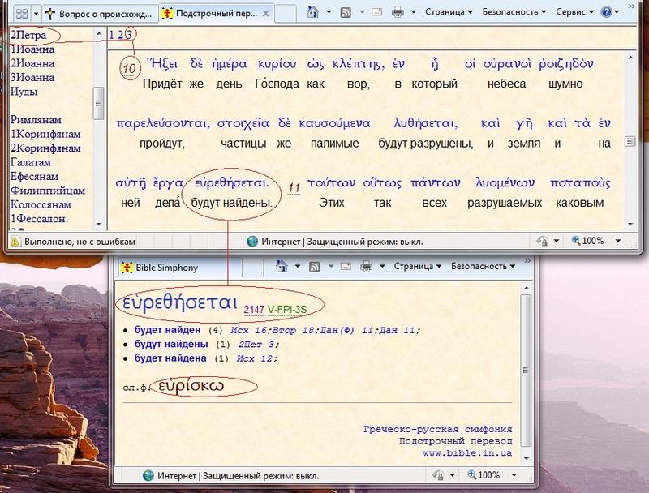Click printer icon in Bible Simphony window
Screen dimensions: 649x493
click(366, 266)
